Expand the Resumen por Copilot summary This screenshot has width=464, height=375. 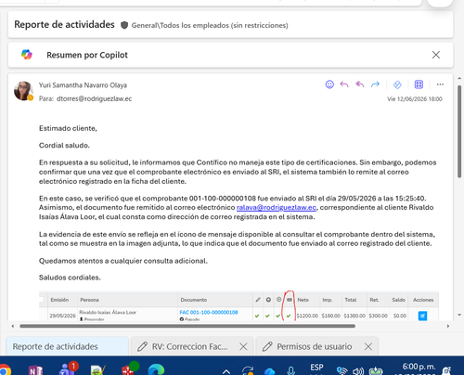tap(87, 55)
